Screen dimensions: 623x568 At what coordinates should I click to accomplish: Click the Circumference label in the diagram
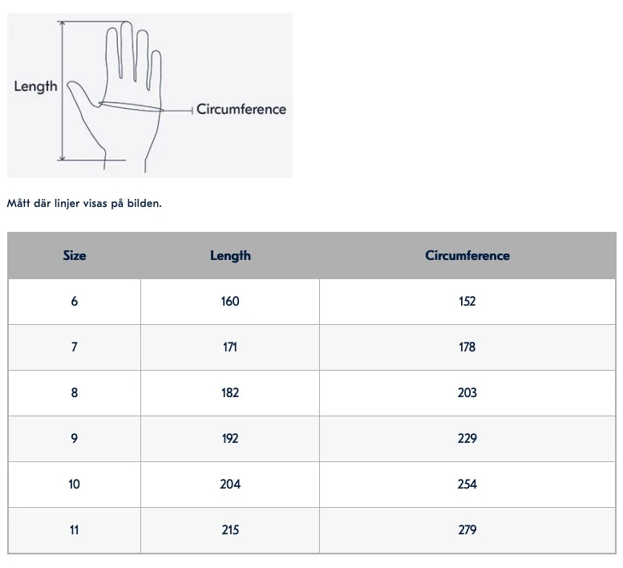coord(241,109)
